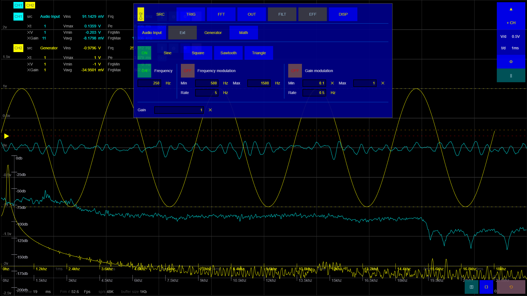Screen dimensions: 527x296
Task: Select the Triangle waveform
Action: [259, 53]
